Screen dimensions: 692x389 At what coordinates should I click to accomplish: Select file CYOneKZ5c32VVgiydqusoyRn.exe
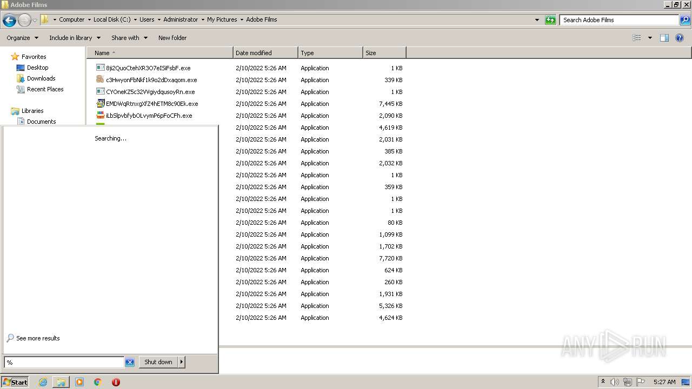(x=150, y=92)
